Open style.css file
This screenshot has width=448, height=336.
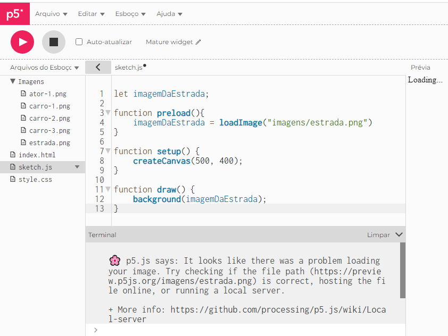35,180
